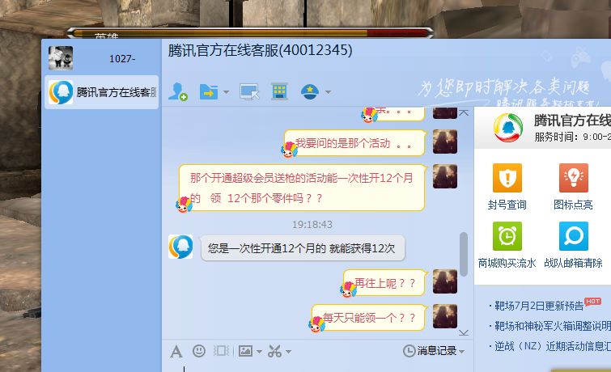611x372 pixels.
Task: Click the message input field
Action: 317,368
